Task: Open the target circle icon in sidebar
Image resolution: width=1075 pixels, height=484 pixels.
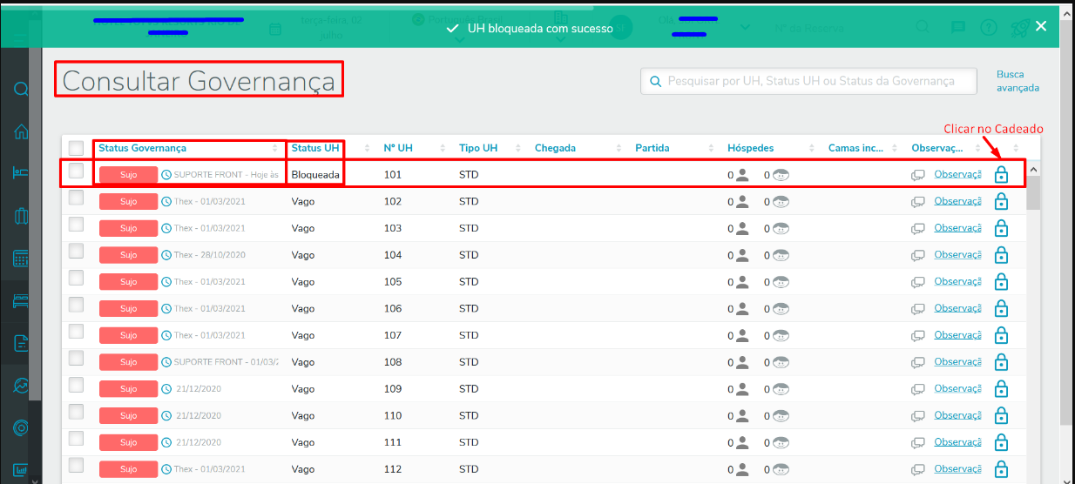Action: pos(21,427)
